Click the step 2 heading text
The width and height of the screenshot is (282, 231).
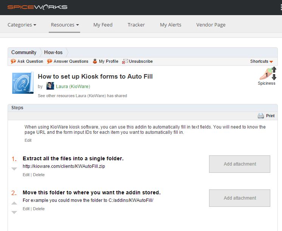[91, 192]
